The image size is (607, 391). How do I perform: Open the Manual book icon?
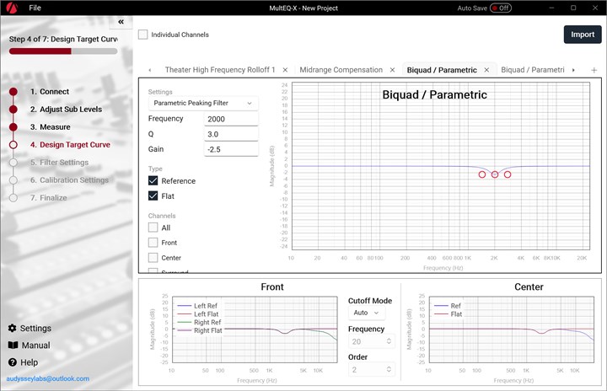[x=13, y=345]
